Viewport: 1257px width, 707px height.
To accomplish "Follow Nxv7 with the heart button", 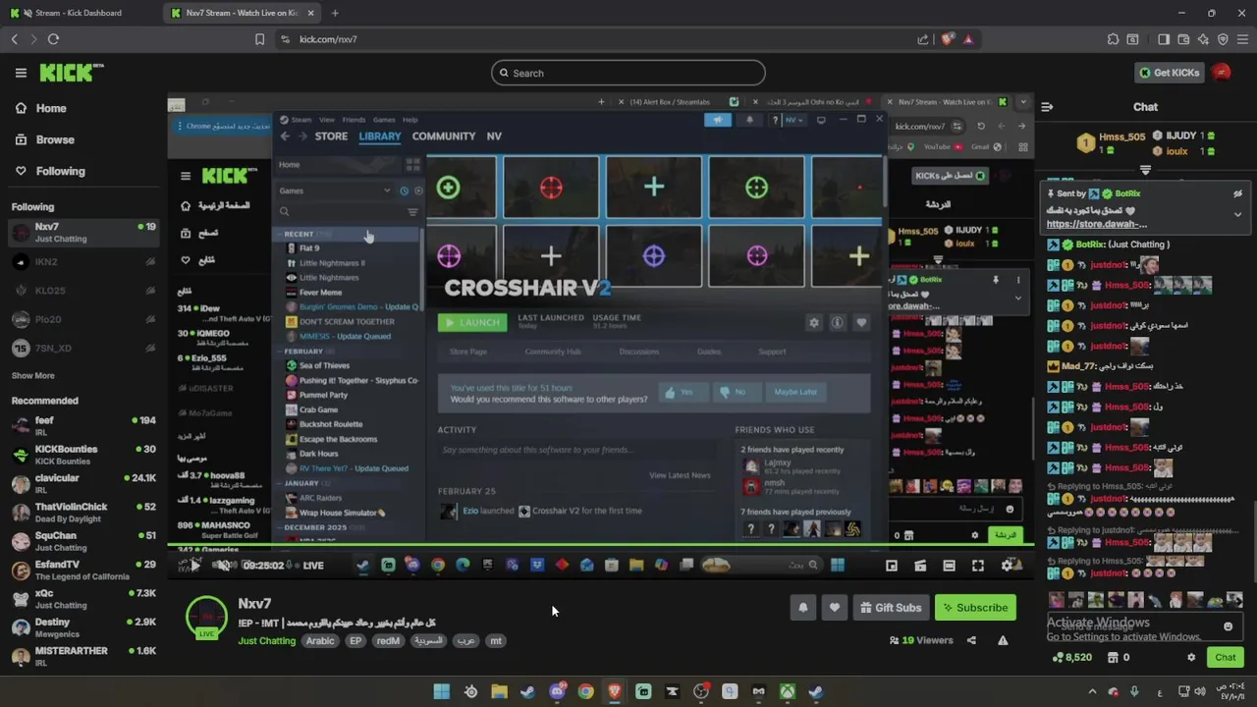I will [835, 608].
